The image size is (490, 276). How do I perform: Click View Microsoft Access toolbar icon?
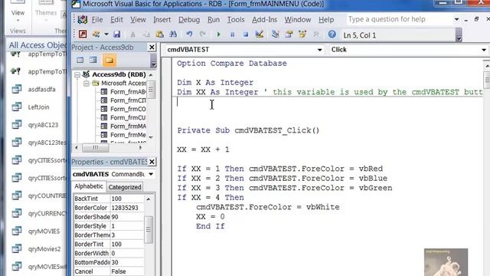coord(83,34)
